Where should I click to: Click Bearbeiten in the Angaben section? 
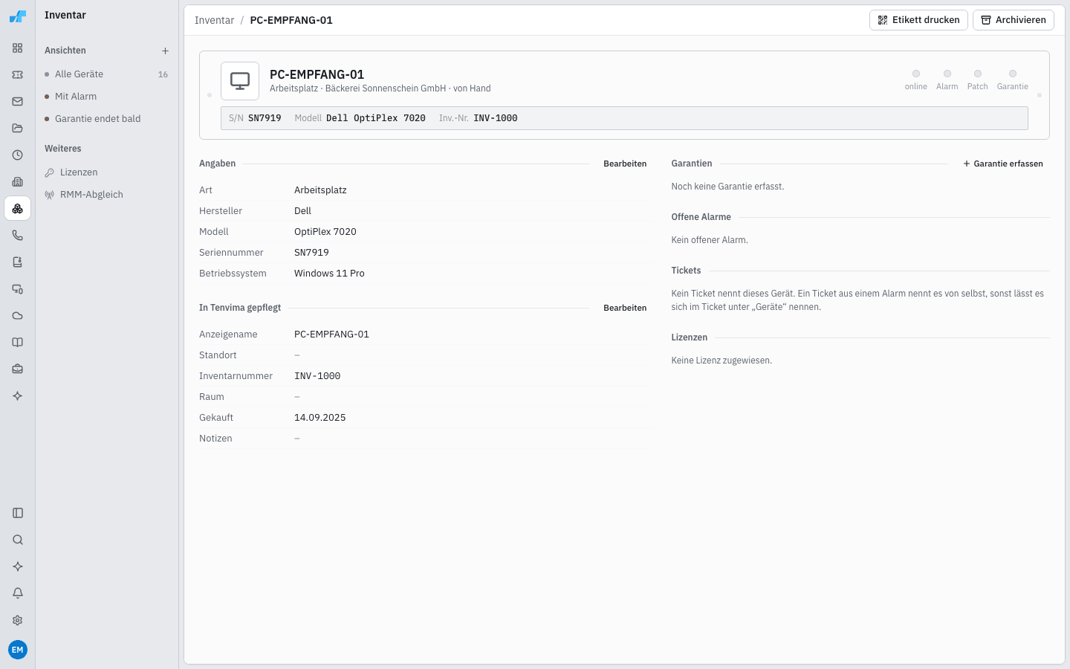(x=625, y=164)
